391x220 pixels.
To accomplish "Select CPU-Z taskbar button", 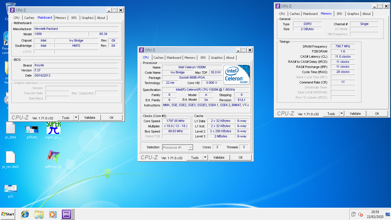I will 66,214.
